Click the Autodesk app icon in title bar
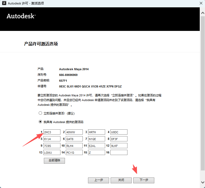 4,3
